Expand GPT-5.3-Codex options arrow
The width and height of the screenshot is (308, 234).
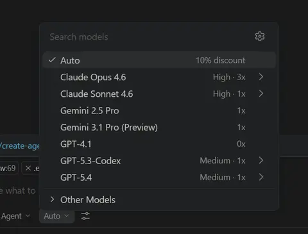point(261,160)
